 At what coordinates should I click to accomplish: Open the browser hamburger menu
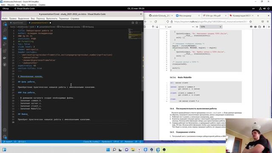[268, 22]
